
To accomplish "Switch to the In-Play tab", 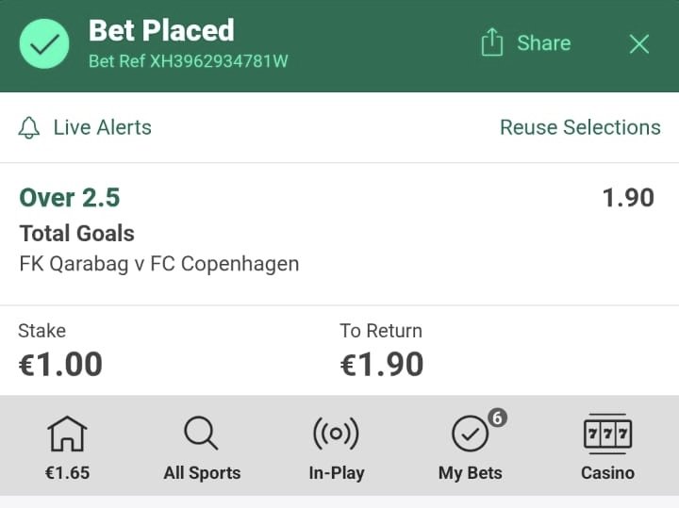I will (336, 473).
